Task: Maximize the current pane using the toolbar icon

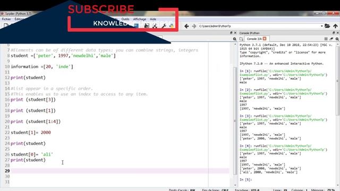Action: click(x=147, y=26)
